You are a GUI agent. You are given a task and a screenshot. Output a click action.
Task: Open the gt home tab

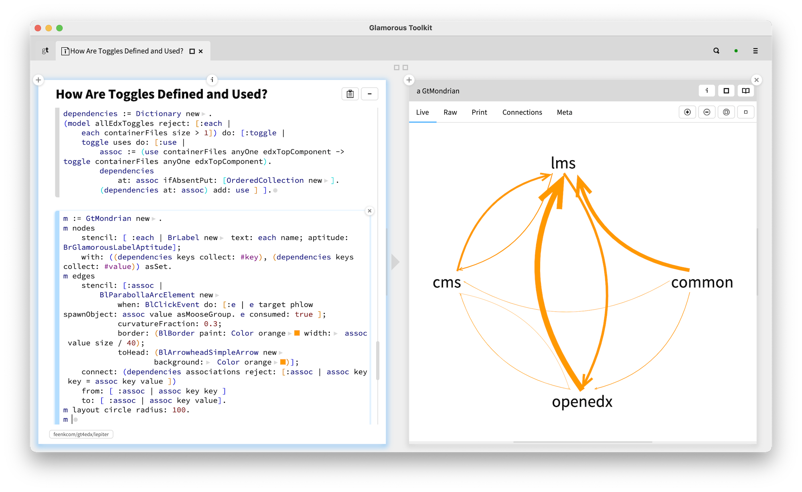coord(45,51)
